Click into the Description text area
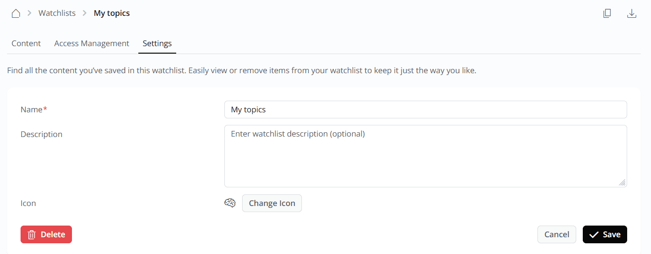 425,156
